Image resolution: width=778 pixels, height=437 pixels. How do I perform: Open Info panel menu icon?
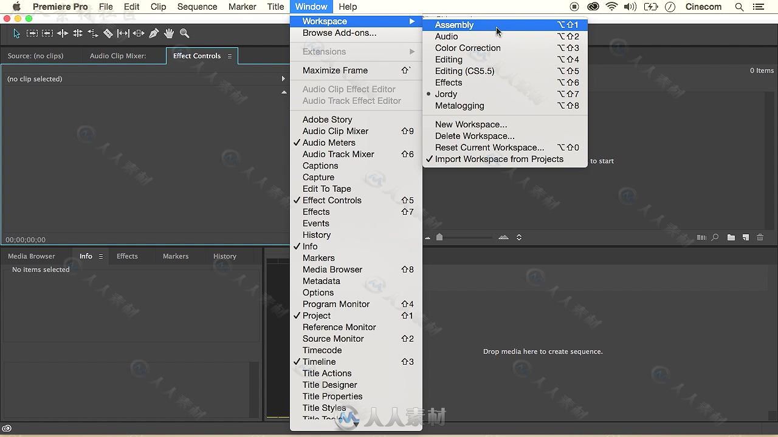tap(101, 256)
